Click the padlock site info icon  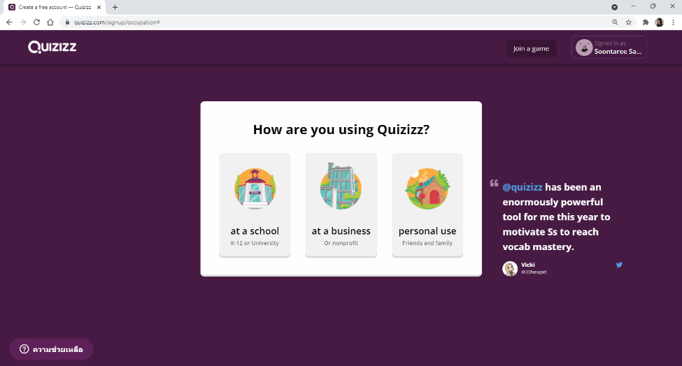(x=67, y=22)
